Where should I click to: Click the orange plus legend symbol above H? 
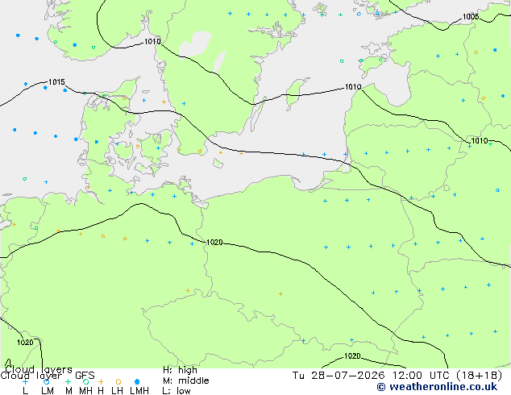[x=101, y=381]
